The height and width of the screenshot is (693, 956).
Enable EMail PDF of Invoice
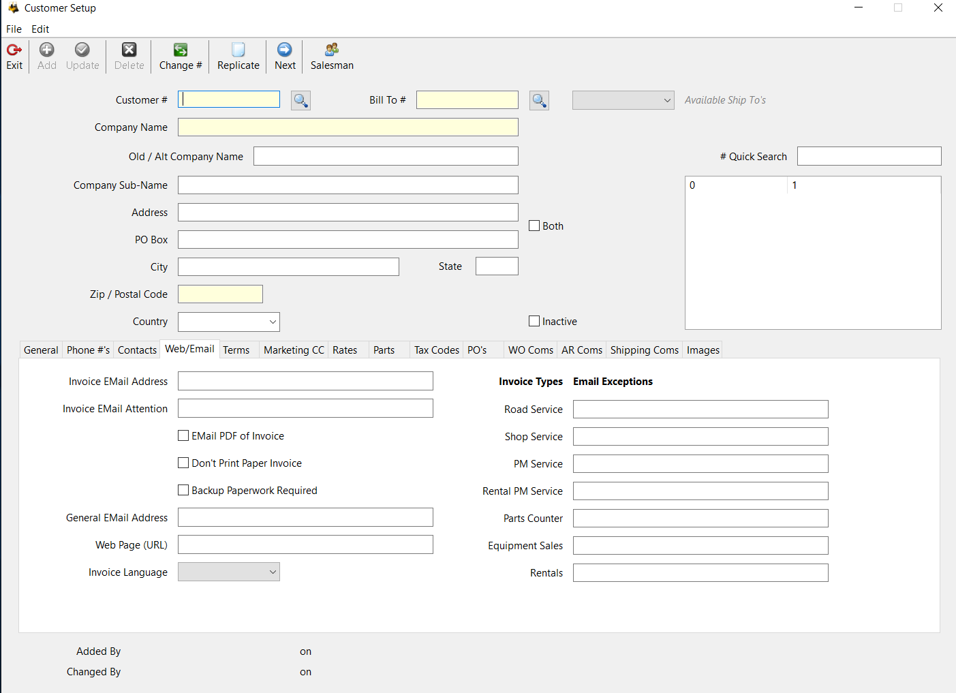click(183, 435)
